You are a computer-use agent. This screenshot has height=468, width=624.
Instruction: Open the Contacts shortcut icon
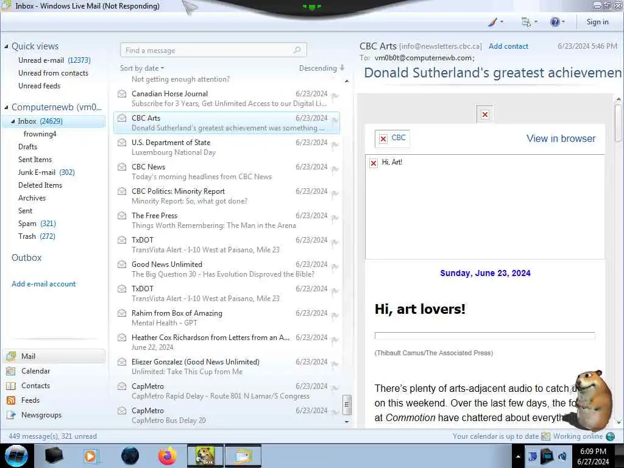coord(11,386)
